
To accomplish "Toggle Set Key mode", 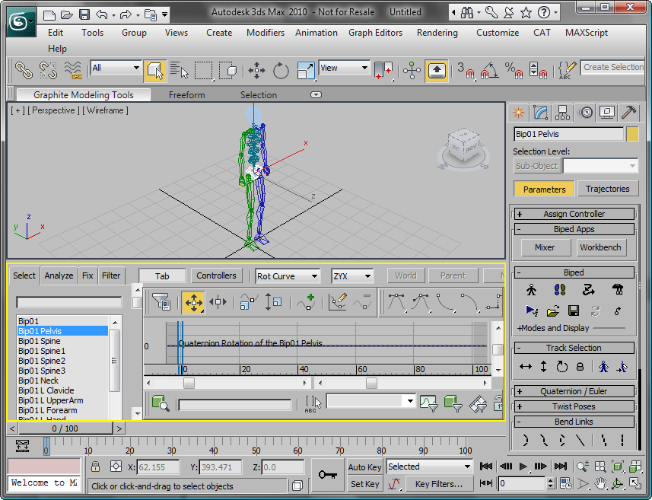I will point(364,484).
